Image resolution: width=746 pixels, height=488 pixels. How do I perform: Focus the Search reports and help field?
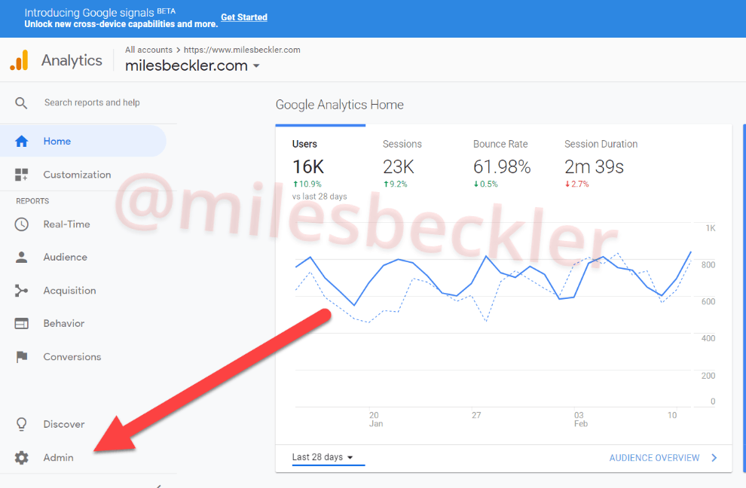tap(92, 102)
